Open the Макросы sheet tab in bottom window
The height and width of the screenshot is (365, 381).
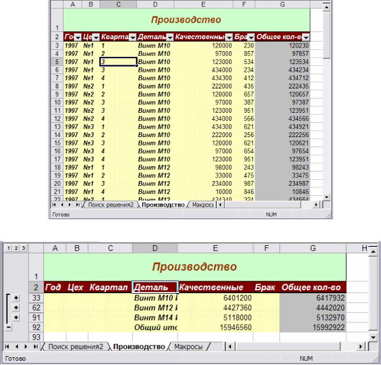[x=188, y=347]
